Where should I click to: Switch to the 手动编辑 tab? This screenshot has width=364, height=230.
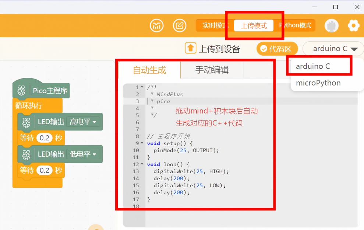tap(212, 70)
